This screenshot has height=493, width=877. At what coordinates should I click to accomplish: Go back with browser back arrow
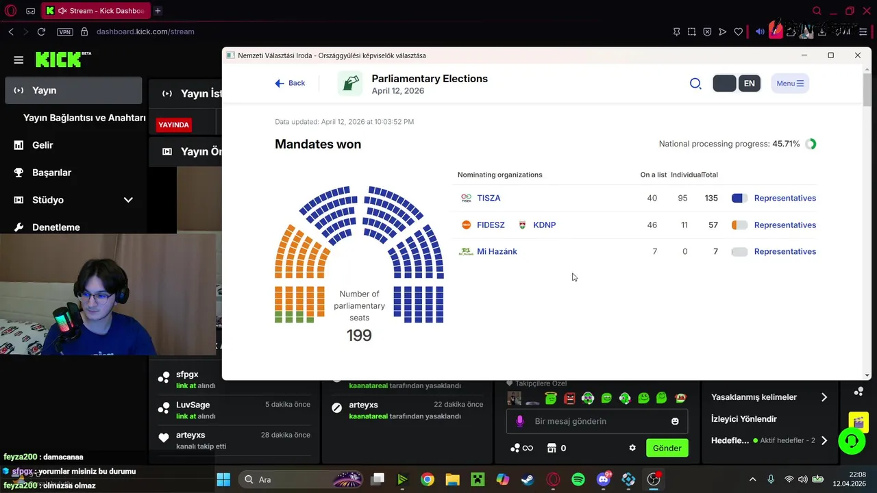point(11,31)
